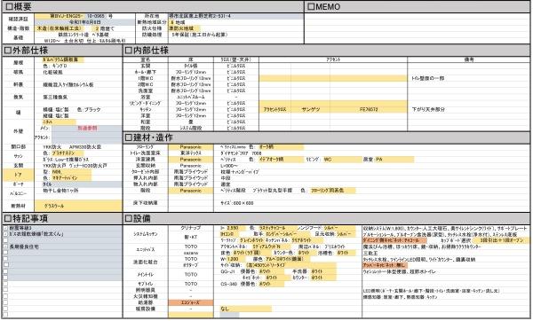Image resolution: width=533 pixels, height=321 pixels.
Task: Select the システムキッチン row label
Action: tap(146, 234)
